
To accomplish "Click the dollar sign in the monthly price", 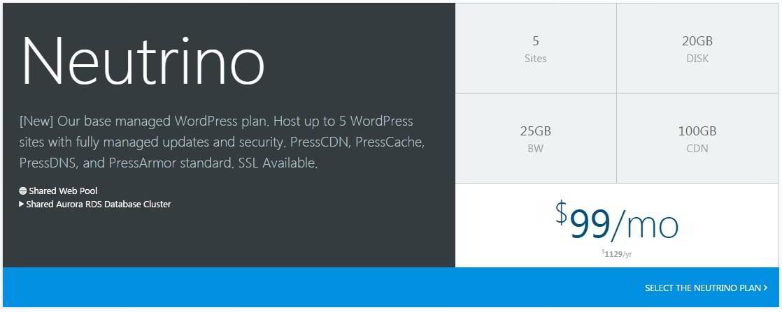I will coord(562,212).
